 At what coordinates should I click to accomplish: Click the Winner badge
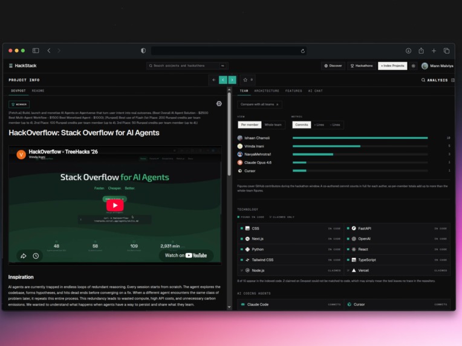19,104
